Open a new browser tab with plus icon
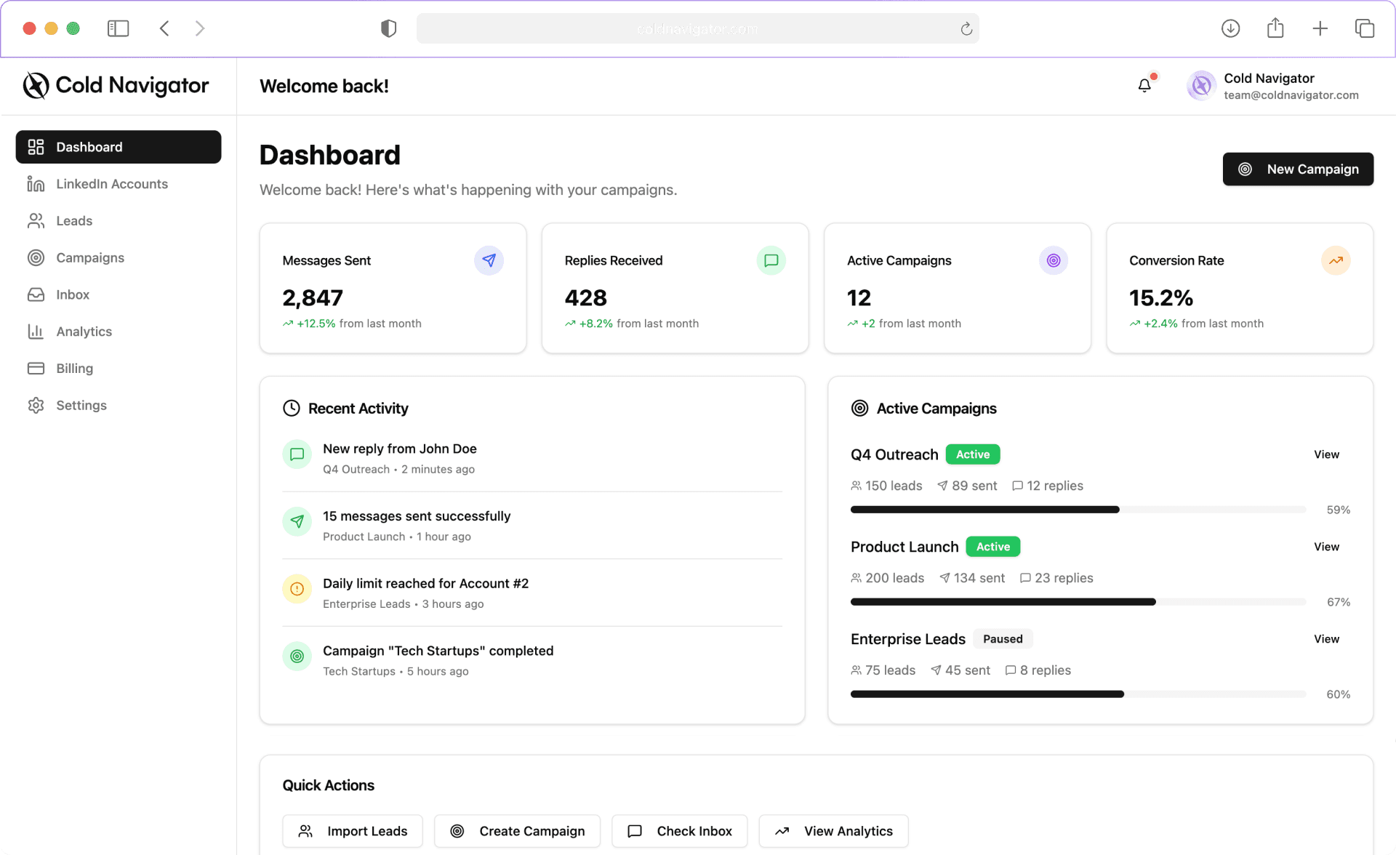The height and width of the screenshot is (855, 1396). pos(1320,28)
